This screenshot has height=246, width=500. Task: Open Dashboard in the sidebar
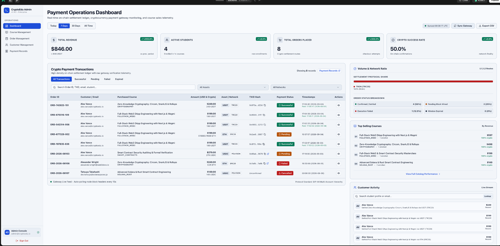pos(22,26)
